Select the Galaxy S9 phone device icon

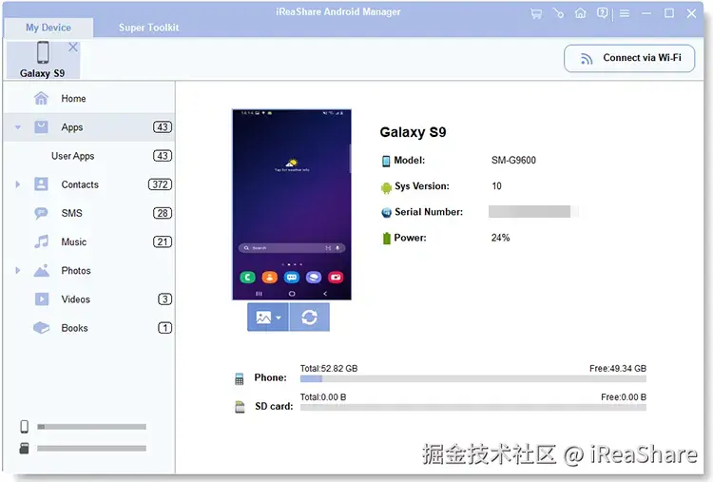43,52
